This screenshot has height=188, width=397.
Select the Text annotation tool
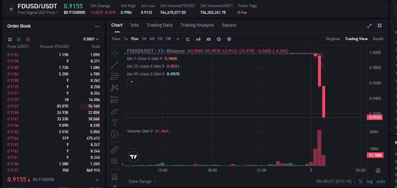coord(115,123)
